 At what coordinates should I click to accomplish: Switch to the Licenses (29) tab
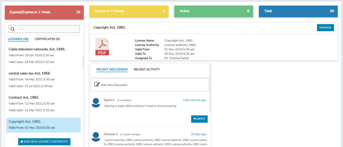point(18,39)
